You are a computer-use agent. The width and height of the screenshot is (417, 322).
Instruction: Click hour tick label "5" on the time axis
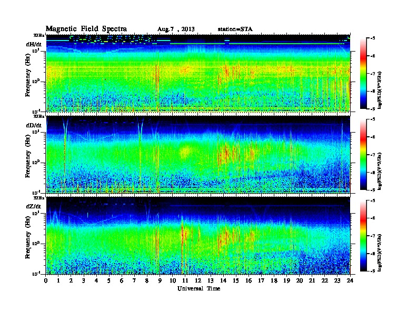[x=110, y=280]
